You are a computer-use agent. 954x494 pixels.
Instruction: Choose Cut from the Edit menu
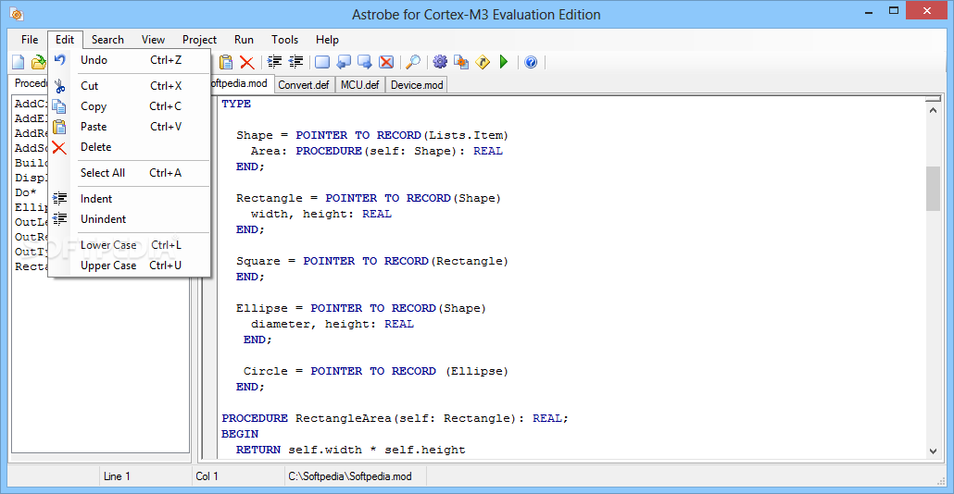coord(131,86)
